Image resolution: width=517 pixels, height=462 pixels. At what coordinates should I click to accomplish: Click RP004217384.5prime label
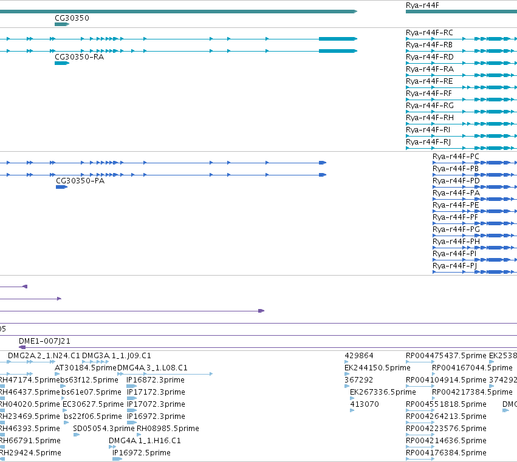(x=472, y=392)
